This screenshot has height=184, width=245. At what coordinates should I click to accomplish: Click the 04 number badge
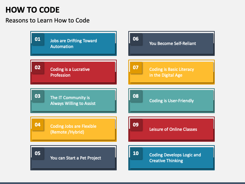coord(38,125)
